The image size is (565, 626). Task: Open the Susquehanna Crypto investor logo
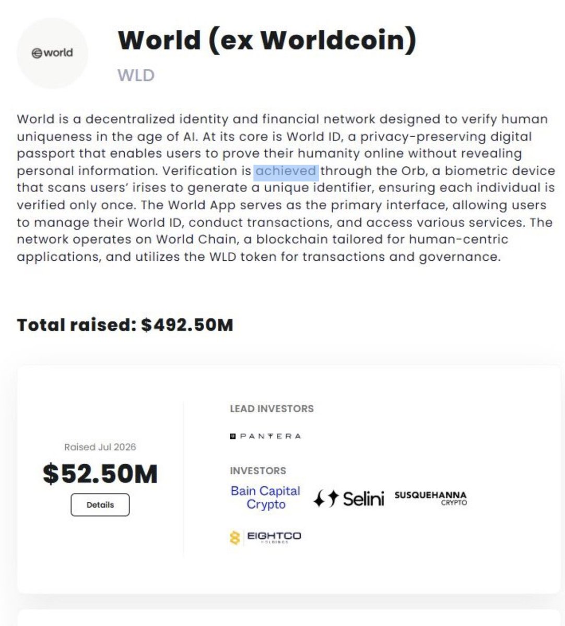tap(431, 499)
